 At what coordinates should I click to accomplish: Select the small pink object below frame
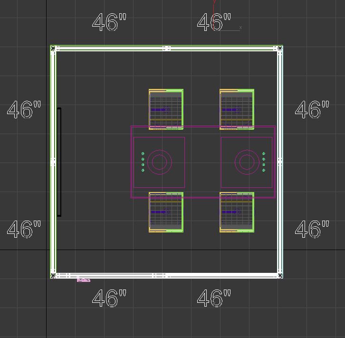83,280
